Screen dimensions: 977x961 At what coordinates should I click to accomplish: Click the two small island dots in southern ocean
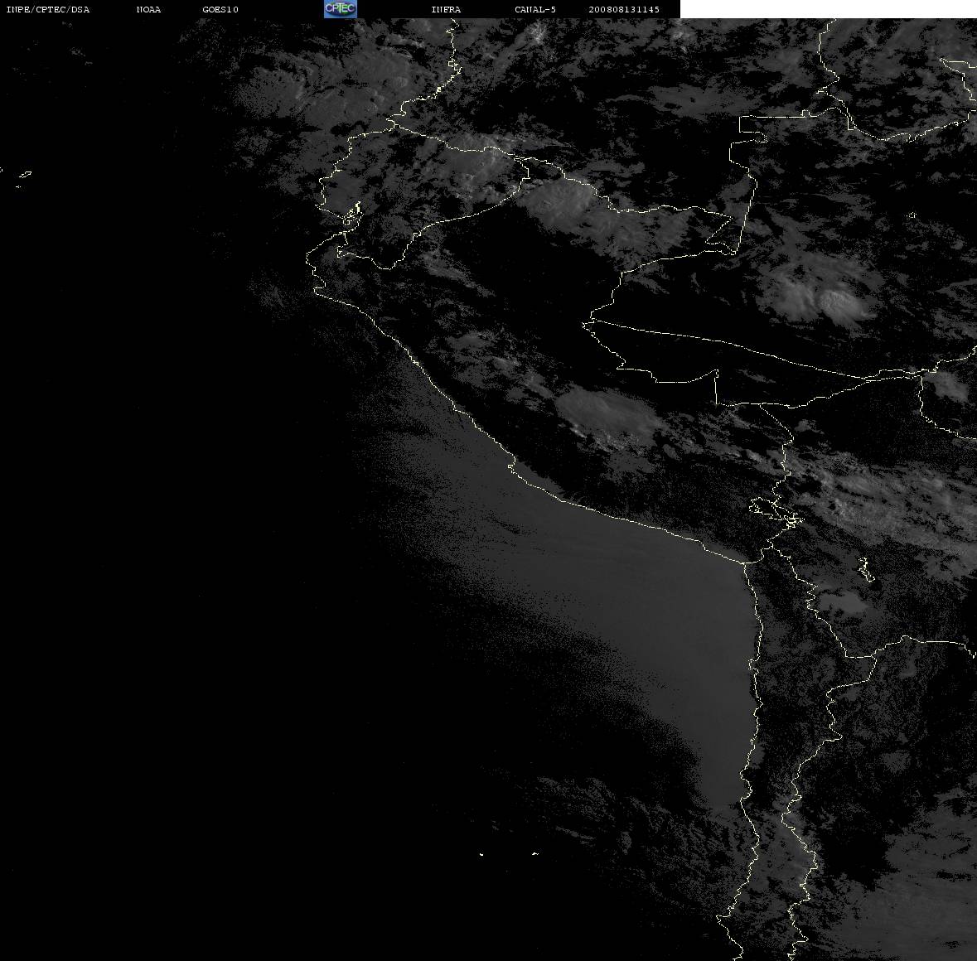[x=509, y=853]
